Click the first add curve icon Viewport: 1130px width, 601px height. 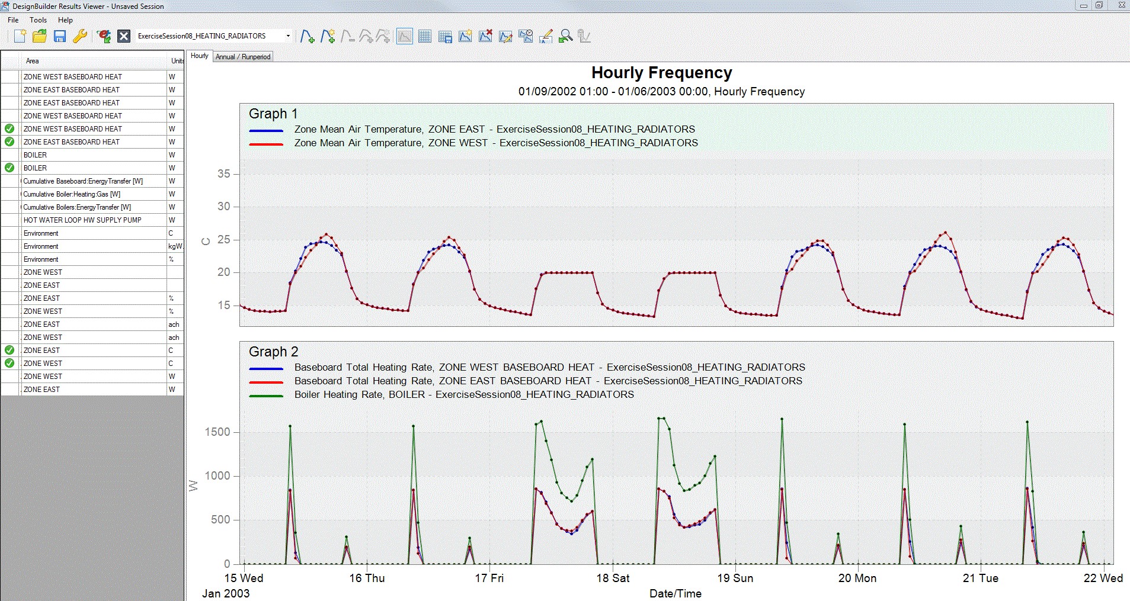click(x=307, y=36)
